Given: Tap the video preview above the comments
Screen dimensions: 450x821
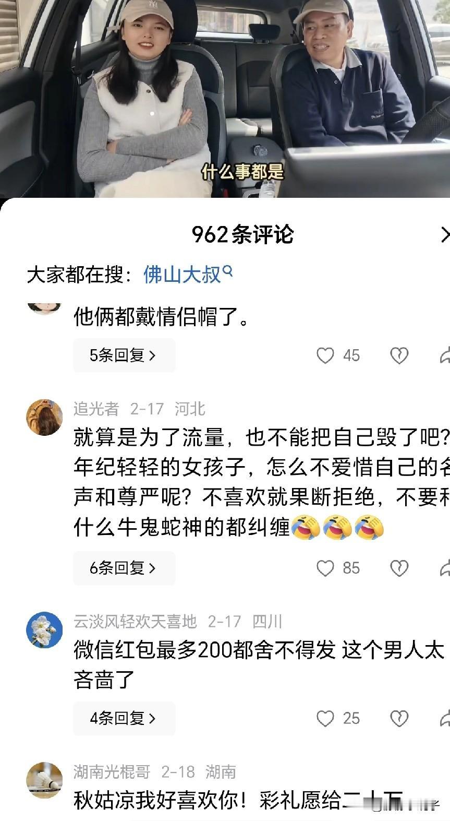Looking at the screenshot, I should click(x=225, y=99).
